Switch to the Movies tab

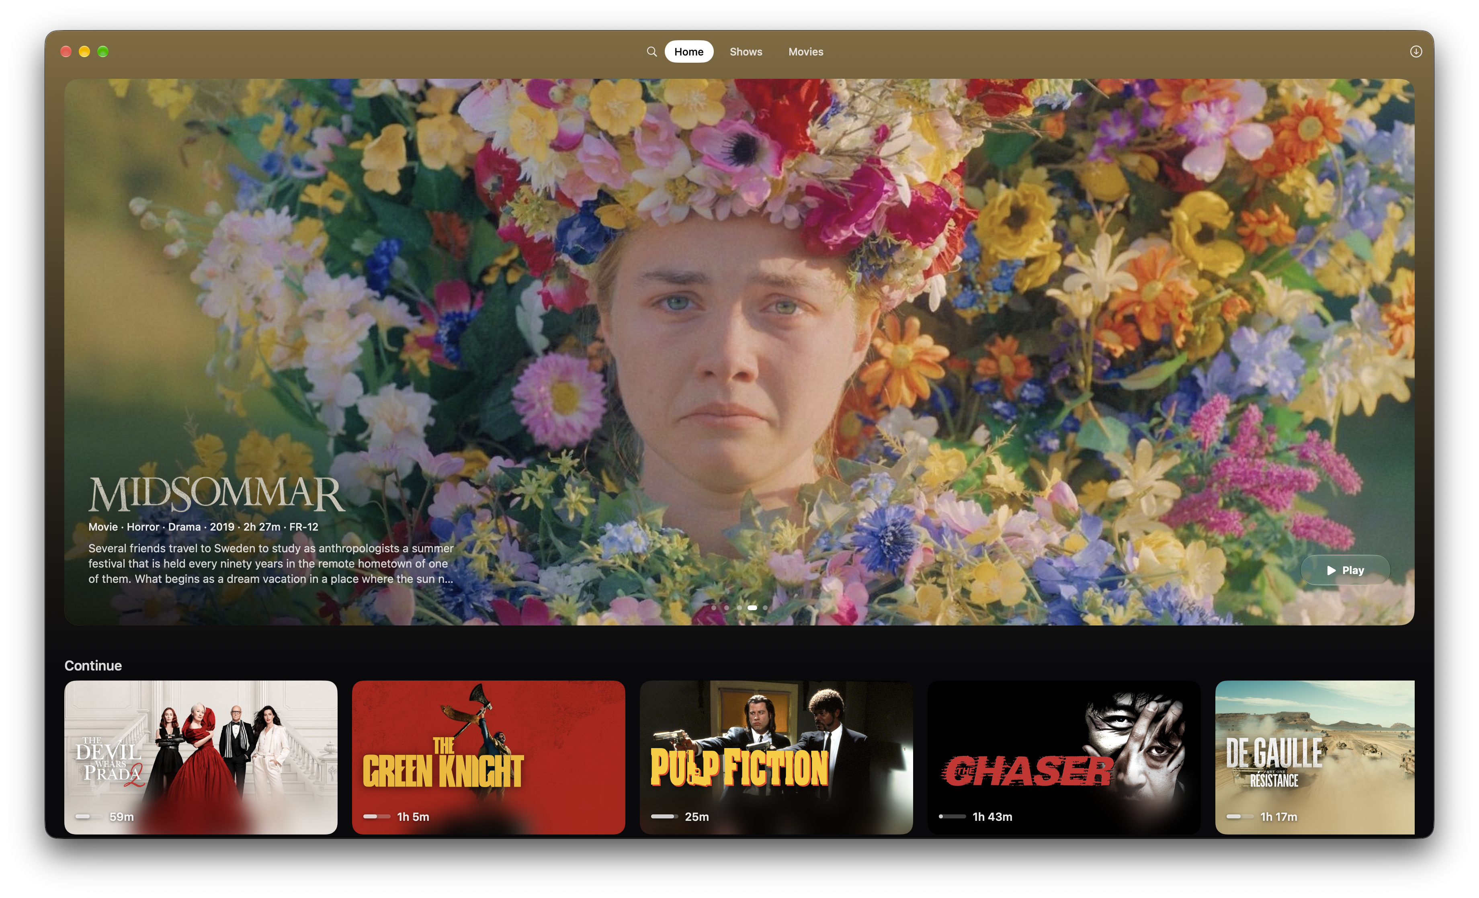tap(805, 51)
